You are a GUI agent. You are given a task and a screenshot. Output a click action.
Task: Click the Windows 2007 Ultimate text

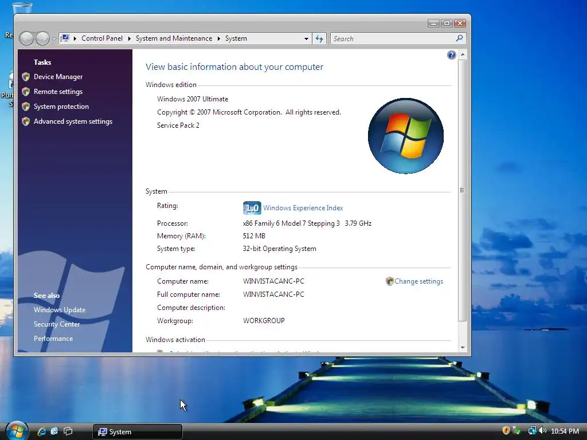point(193,99)
